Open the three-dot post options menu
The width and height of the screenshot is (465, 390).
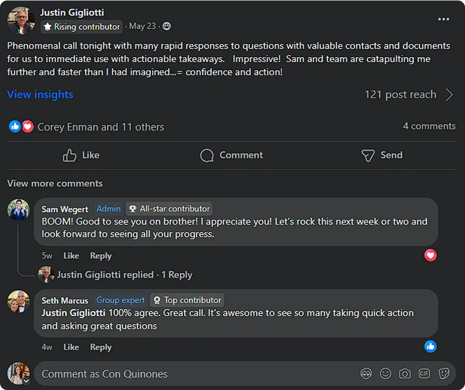click(444, 19)
